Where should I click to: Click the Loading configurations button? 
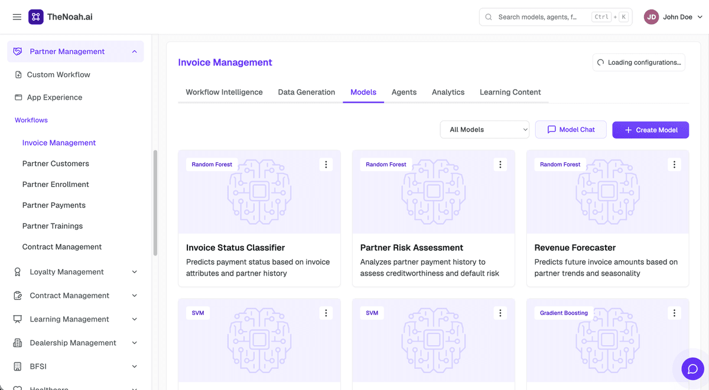[639, 63]
